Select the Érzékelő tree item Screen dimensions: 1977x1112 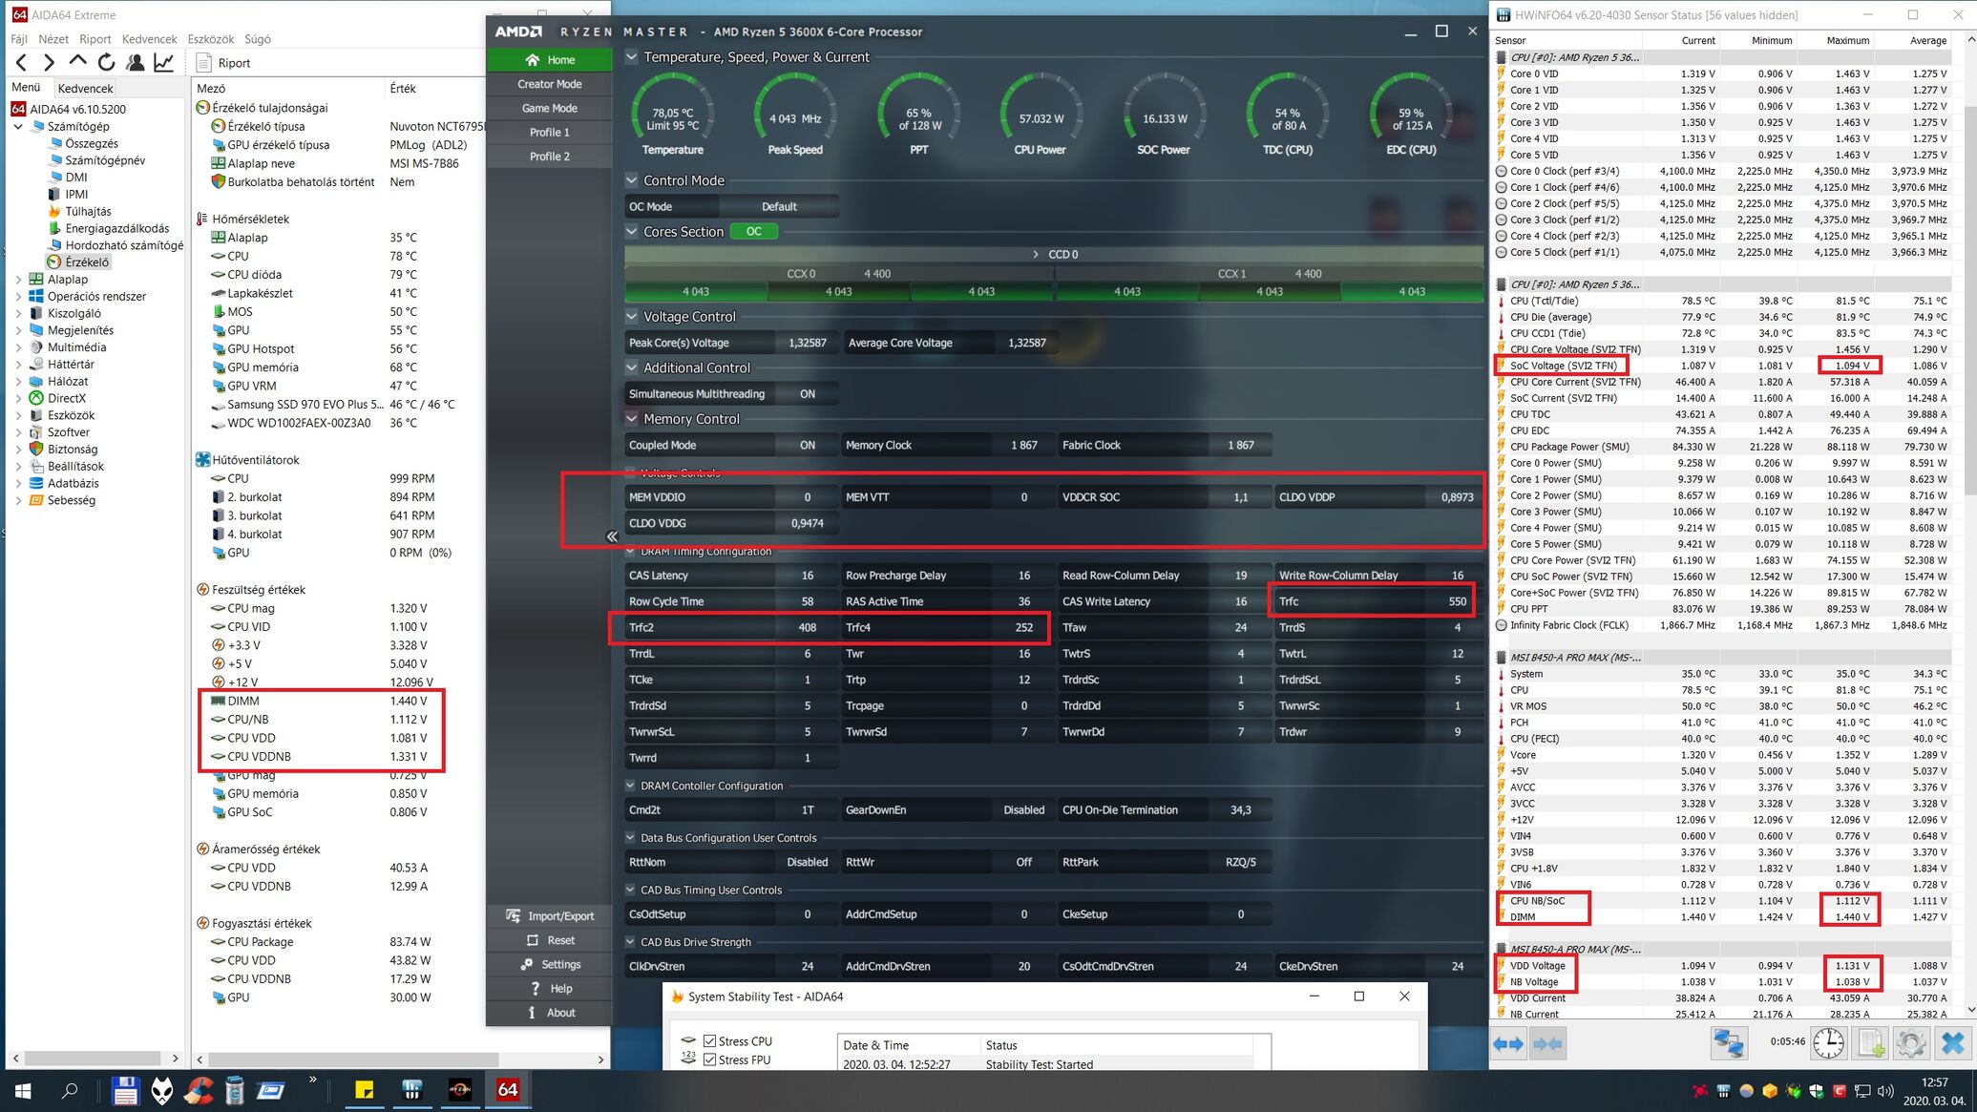(x=87, y=262)
